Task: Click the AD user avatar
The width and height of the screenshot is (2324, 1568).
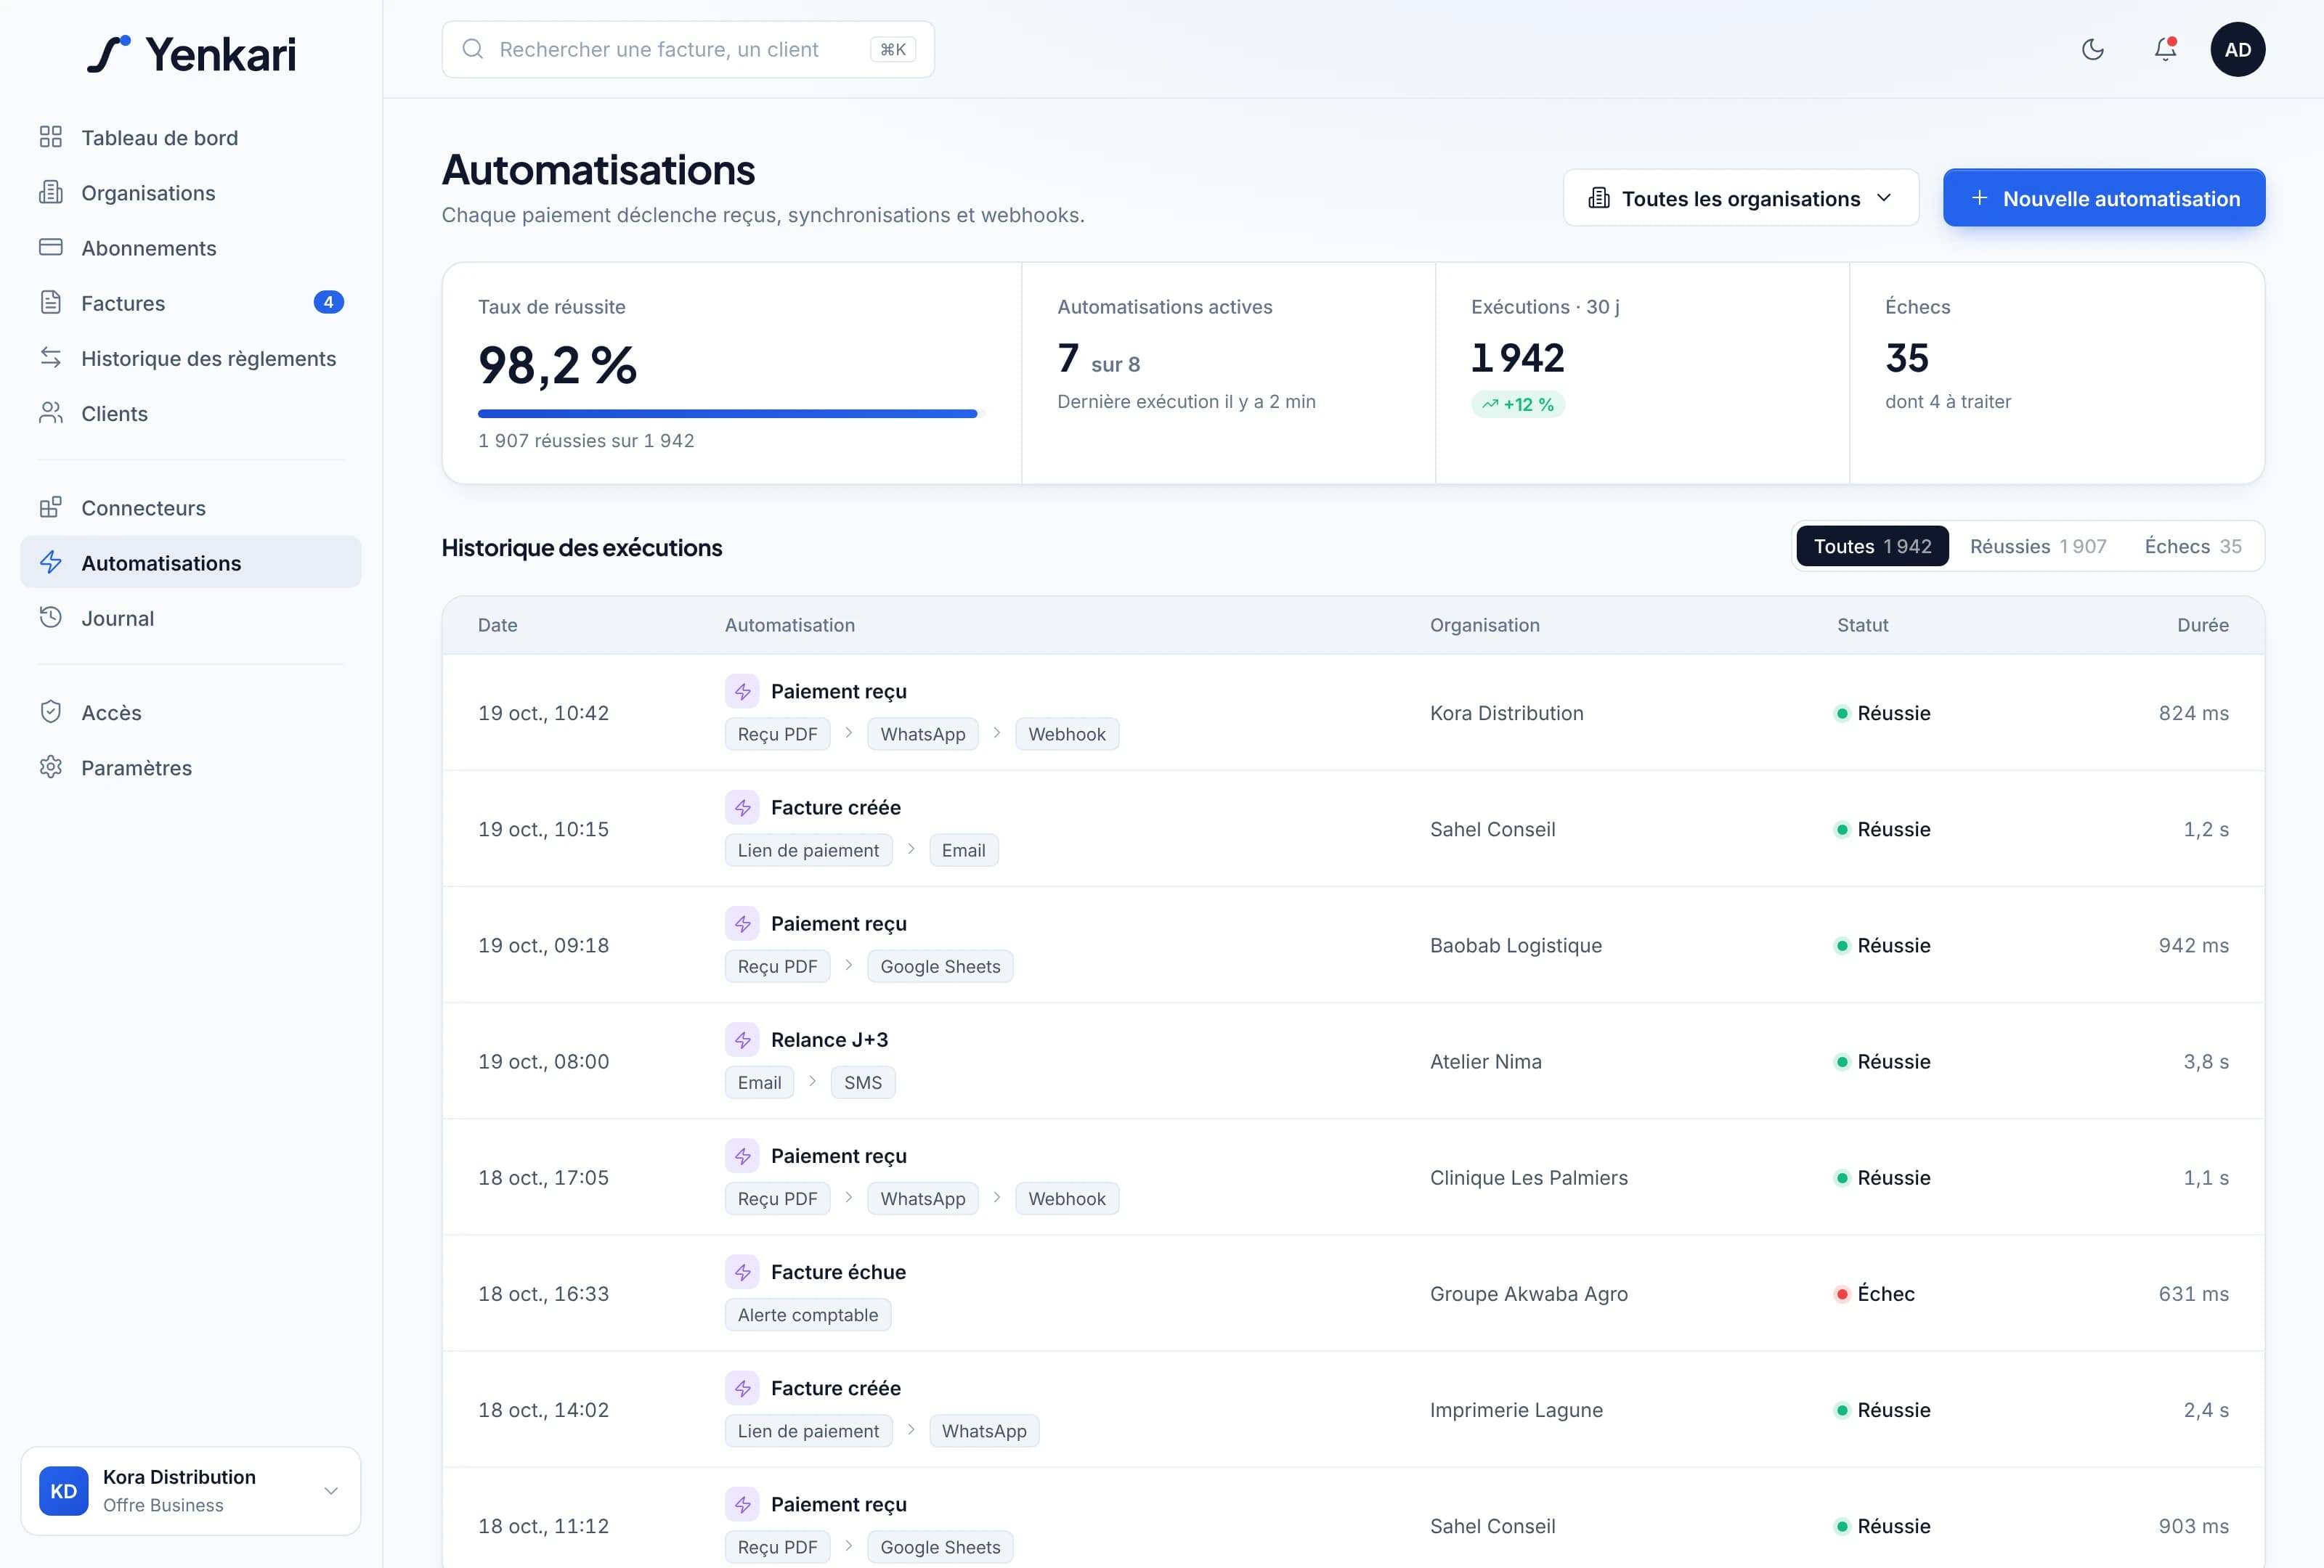Action: 2237,49
